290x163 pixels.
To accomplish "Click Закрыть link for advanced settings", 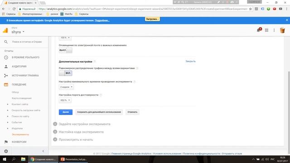I will (190, 62).
